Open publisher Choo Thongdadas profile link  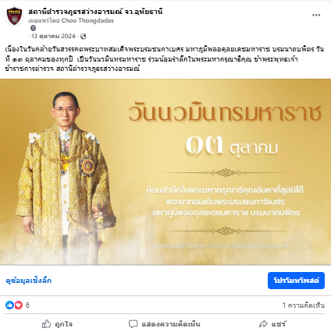[x=87, y=20]
